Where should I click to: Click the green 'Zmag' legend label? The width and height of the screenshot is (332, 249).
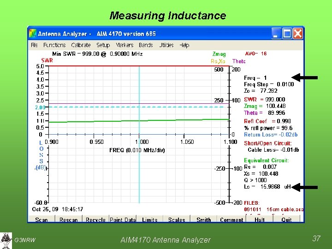219,54
